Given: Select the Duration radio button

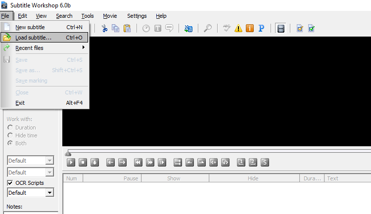Looking at the screenshot, I should pos(10,128).
